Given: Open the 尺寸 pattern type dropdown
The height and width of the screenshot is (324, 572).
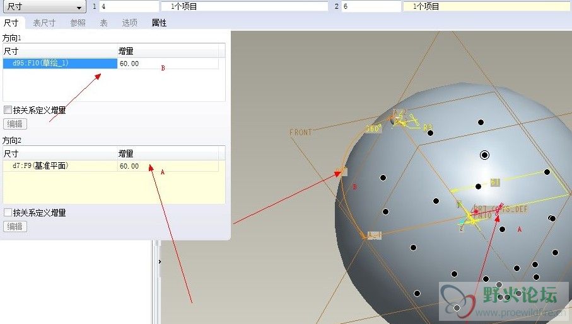Looking at the screenshot, I should coord(45,6).
